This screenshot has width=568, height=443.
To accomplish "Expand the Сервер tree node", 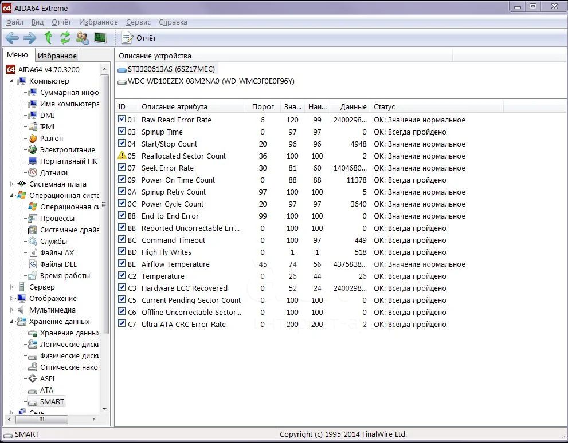I will pos(11,287).
